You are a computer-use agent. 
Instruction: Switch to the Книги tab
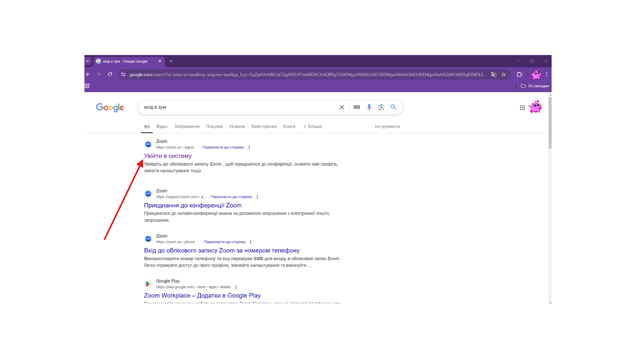(289, 126)
